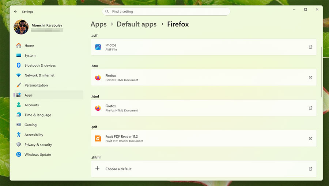329x186 pixels.
Task: Click the user profile picture
Action: tap(21, 27)
